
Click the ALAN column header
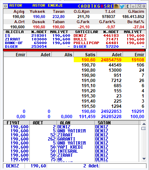[76, 123]
